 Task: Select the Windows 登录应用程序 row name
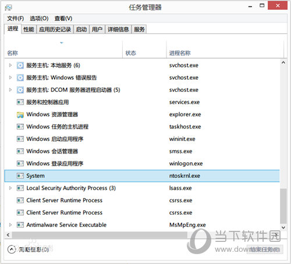pyautogui.click(x=55, y=163)
